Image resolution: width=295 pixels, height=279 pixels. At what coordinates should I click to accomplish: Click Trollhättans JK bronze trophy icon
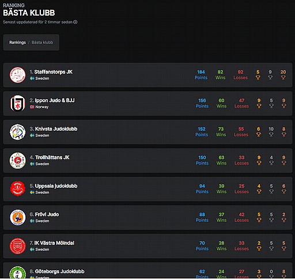tap(283, 163)
